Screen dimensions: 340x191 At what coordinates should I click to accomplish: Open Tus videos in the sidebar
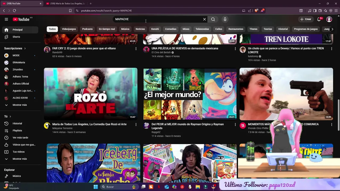pos(20,152)
